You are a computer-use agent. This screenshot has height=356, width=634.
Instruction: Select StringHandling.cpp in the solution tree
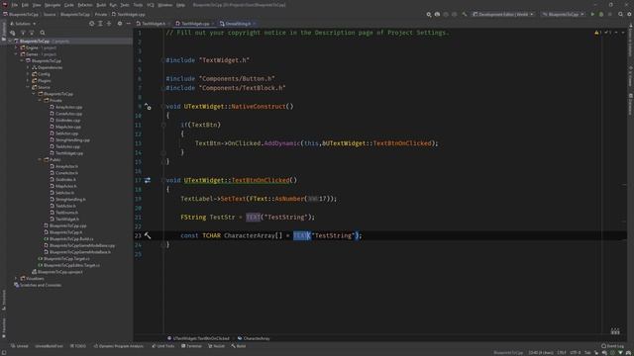tap(69, 140)
